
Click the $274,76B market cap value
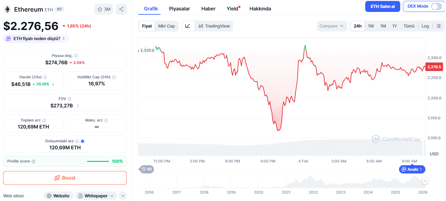56,62
